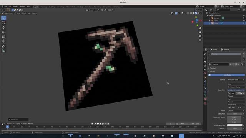Open the File menu

point(6,7)
